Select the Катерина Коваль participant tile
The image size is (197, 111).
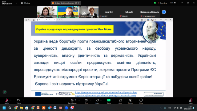click(x=150, y=12)
